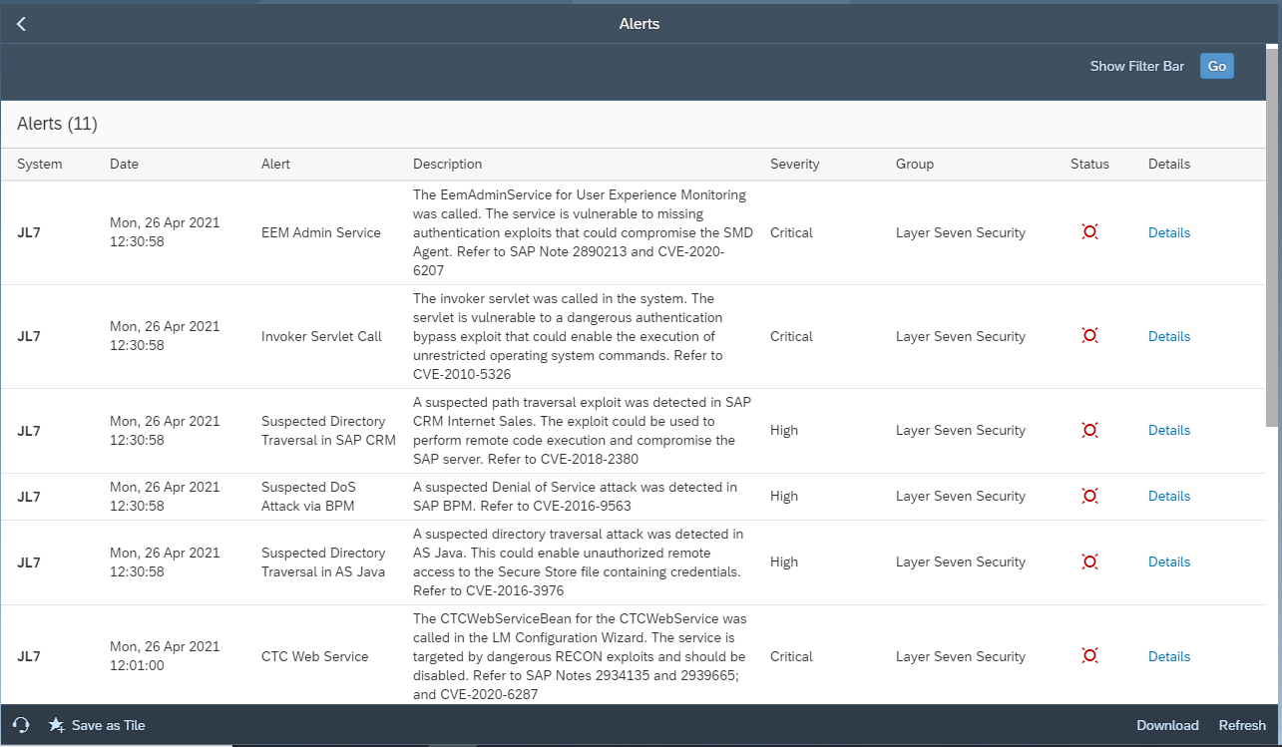Show the Filter Bar
This screenshot has height=747, width=1282.
coord(1136,66)
